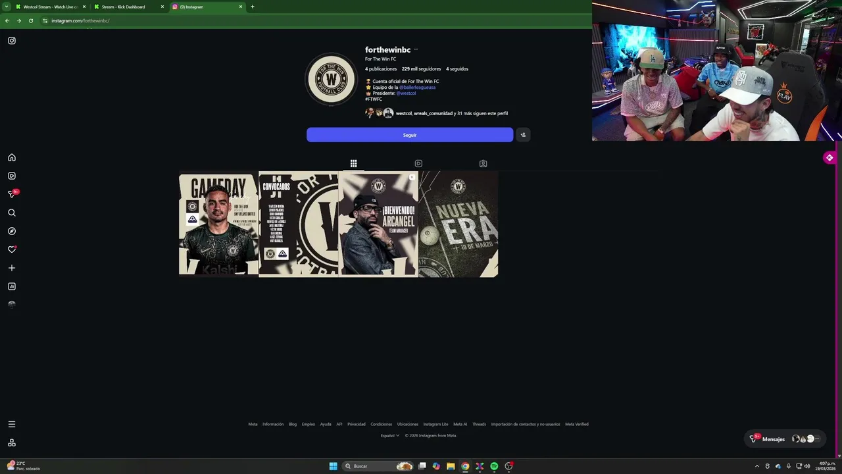
Task: Click the taskbar Buscar search box
Action: (378, 466)
